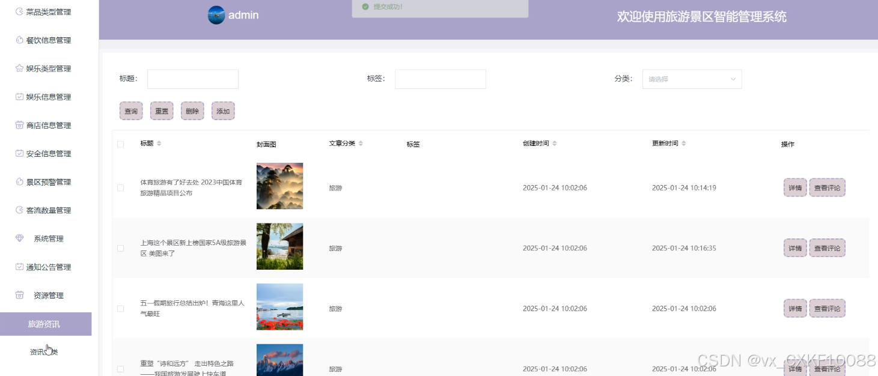Open the 分类 请选择 dropdown
Screen dimensions: 878x376
pyautogui.click(x=692, y=79)
